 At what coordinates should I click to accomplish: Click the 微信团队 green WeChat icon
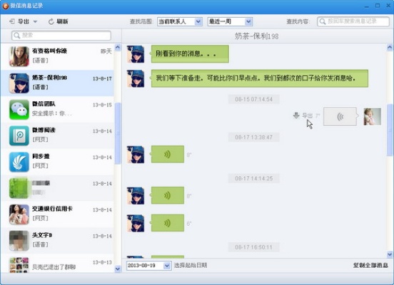point(19,110)
